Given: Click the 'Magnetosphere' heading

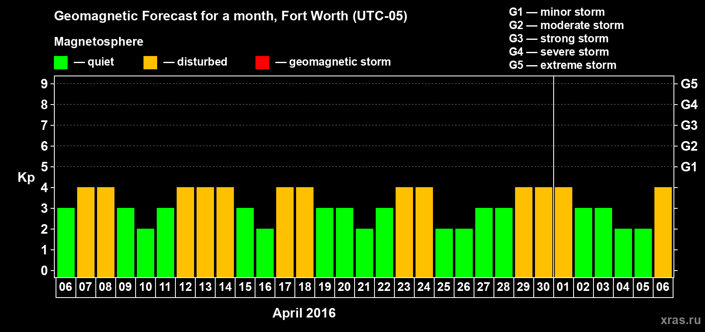Looking at the screenshot, I should pos(99,41).
